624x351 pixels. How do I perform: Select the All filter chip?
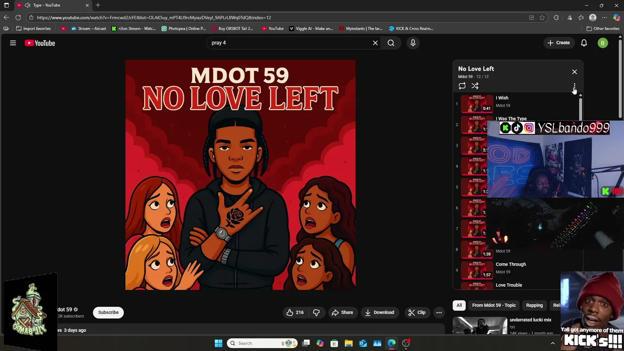(459, 305)
